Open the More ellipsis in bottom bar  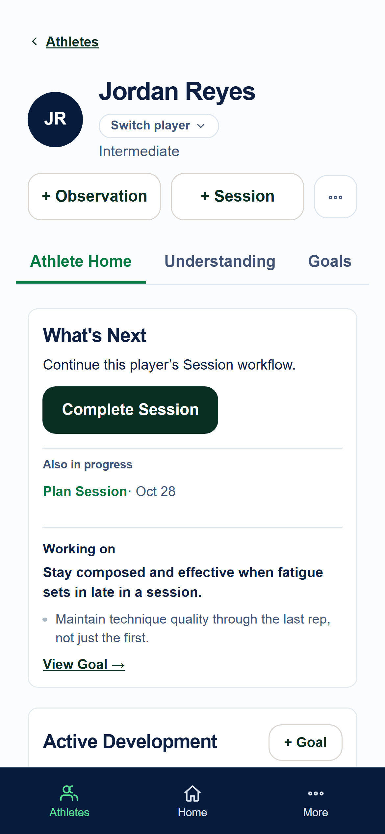point(316,793)
